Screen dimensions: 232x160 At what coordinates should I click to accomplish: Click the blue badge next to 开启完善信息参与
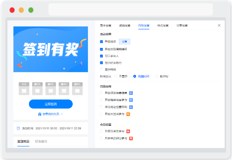click(x=131, y=100)
